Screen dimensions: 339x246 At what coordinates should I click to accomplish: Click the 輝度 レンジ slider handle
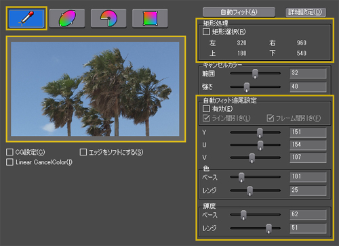click(268, 228)
